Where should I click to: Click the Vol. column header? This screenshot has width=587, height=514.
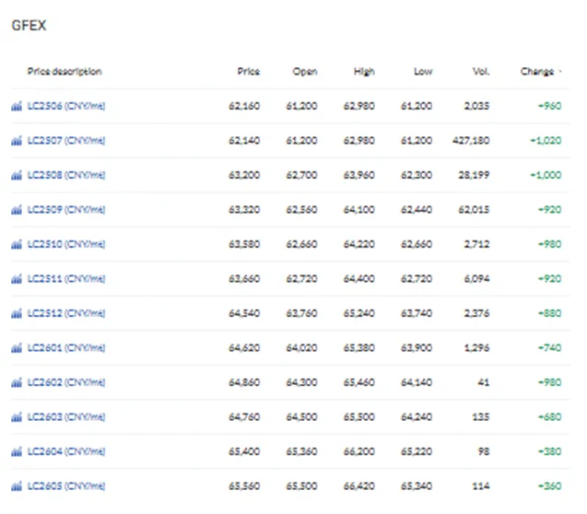[x=481, y=71]
